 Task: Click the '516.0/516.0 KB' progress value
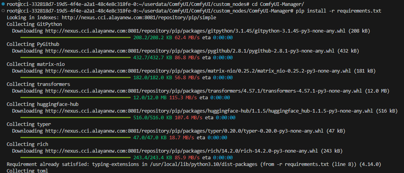point(153,118)
